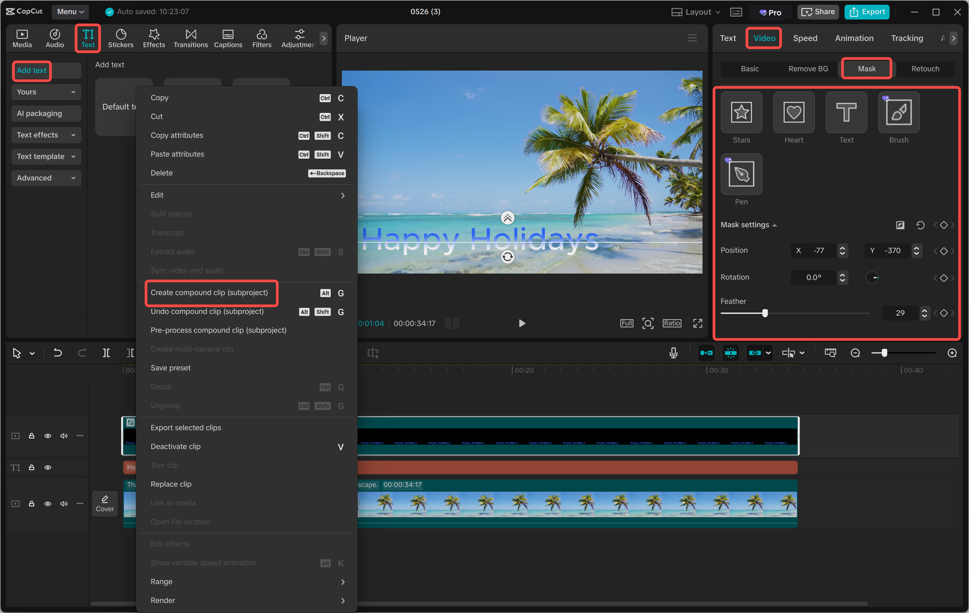Choose Create compound clip (subproject)
Image resolution: width=969 pixels, height=613 pixels.
(x=209, y=293)
